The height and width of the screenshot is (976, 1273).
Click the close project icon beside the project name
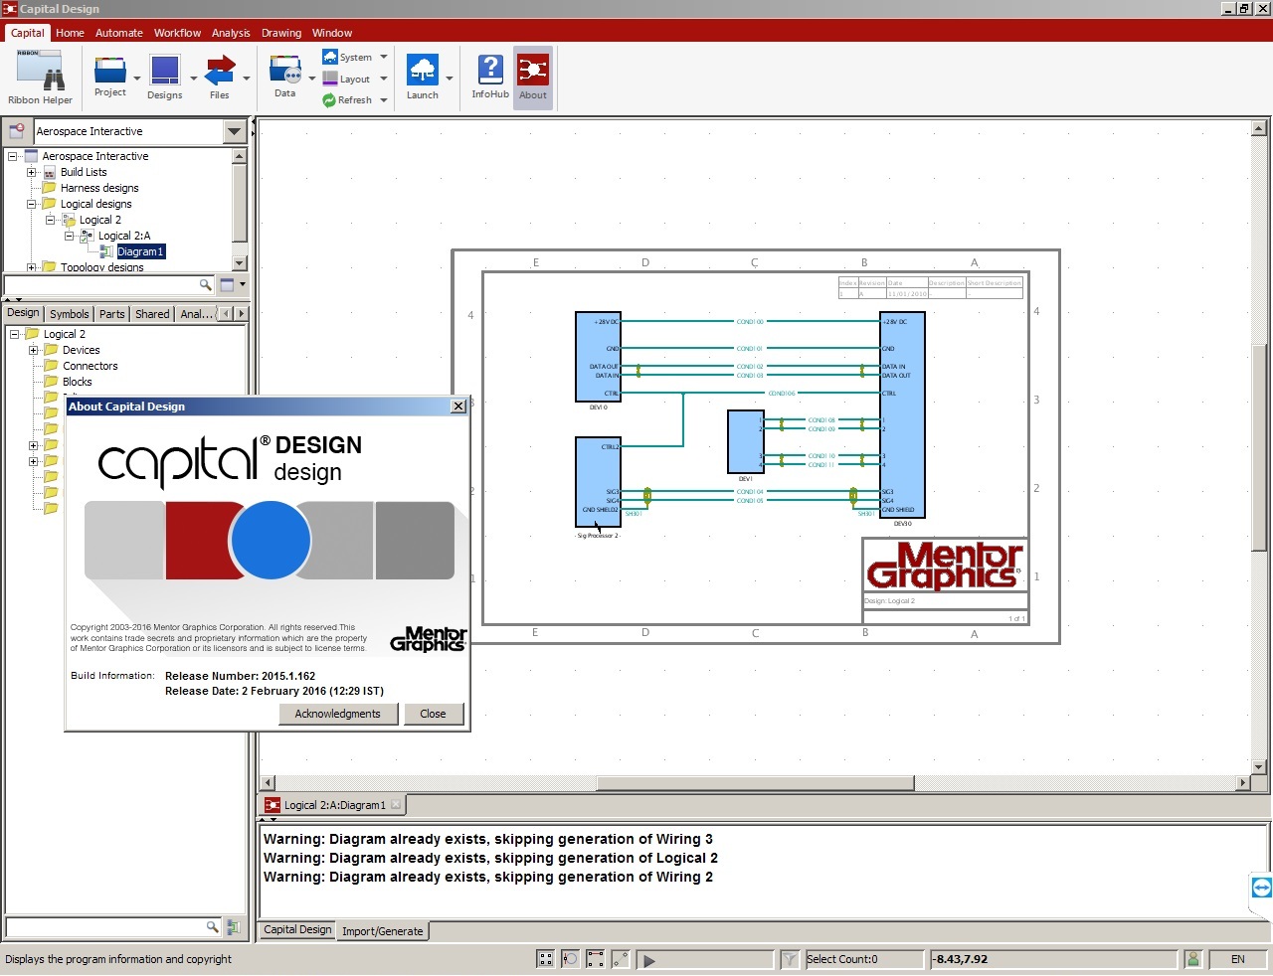pyautogui.click(x=17, y=131)
